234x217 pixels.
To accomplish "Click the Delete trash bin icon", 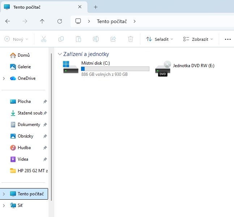I will click(x=131, y=39).
